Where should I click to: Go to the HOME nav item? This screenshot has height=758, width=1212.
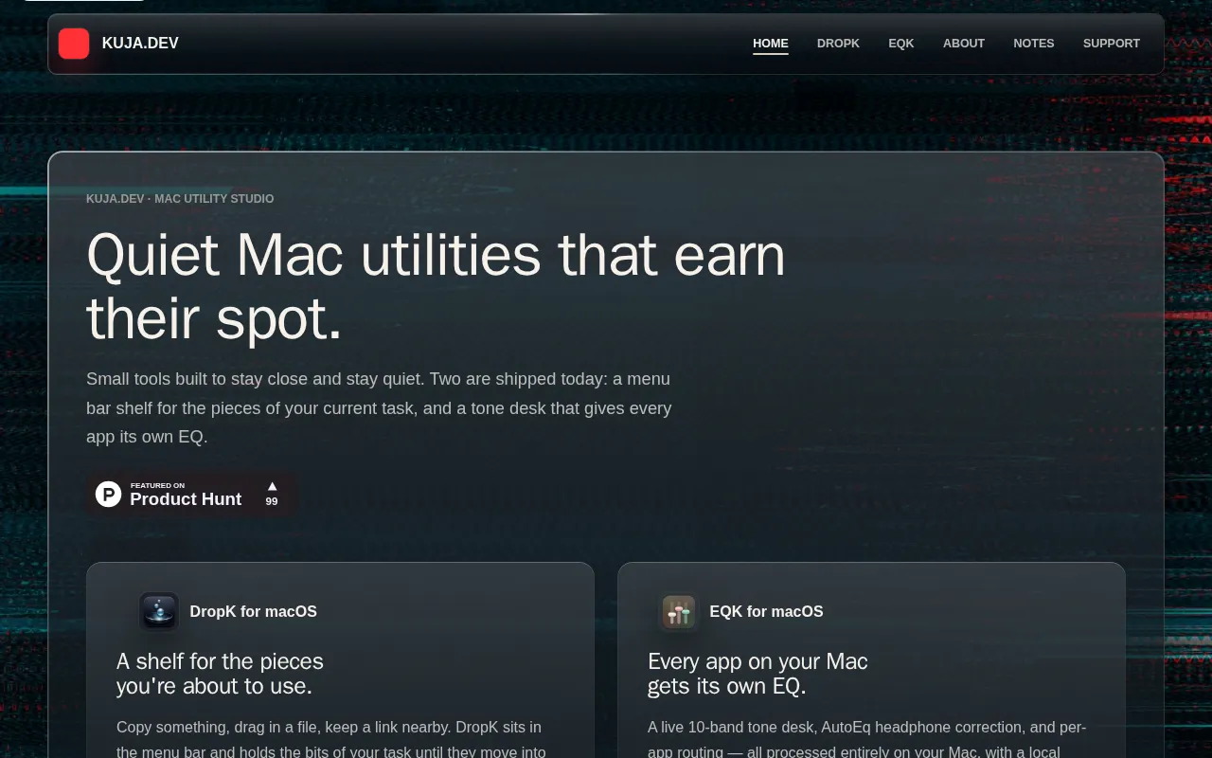pos(771,44)
